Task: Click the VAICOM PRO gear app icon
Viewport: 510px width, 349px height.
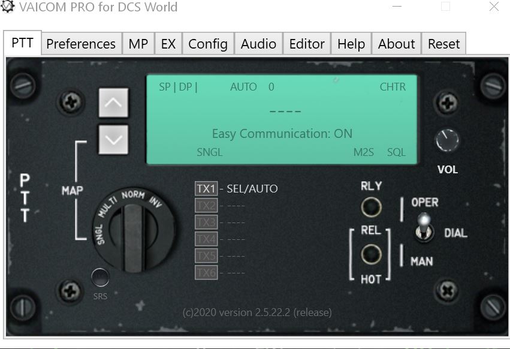Action: pyautogui.click(x=7, y=7)
